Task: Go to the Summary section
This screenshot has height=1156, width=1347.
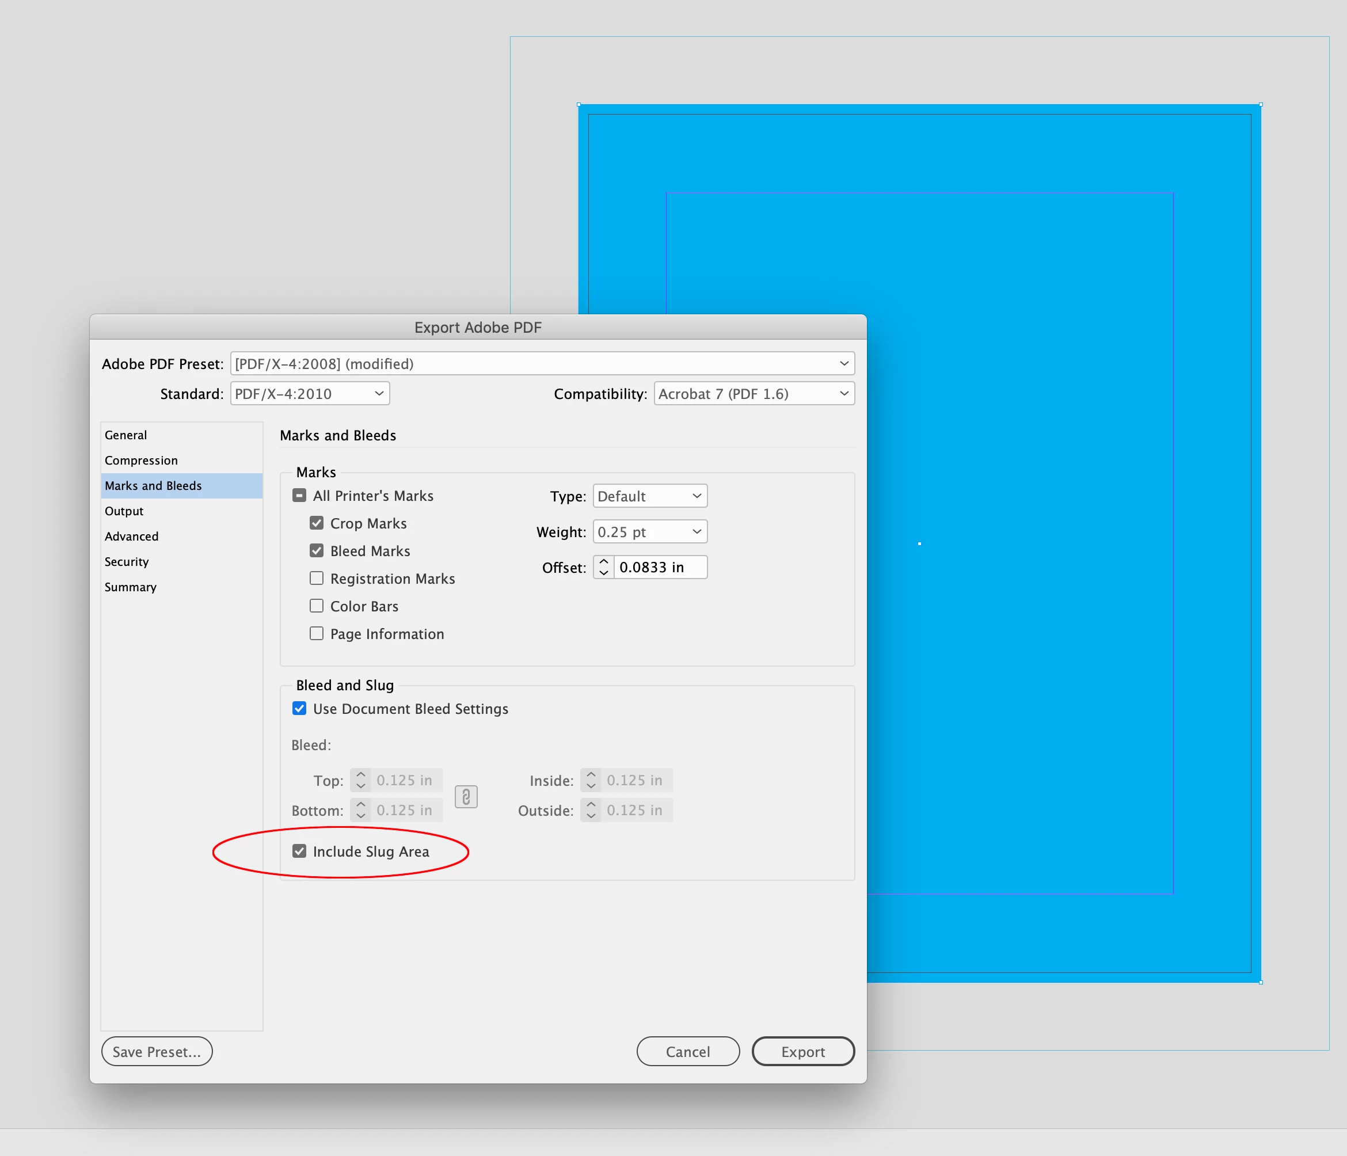Action: [131, 587]
